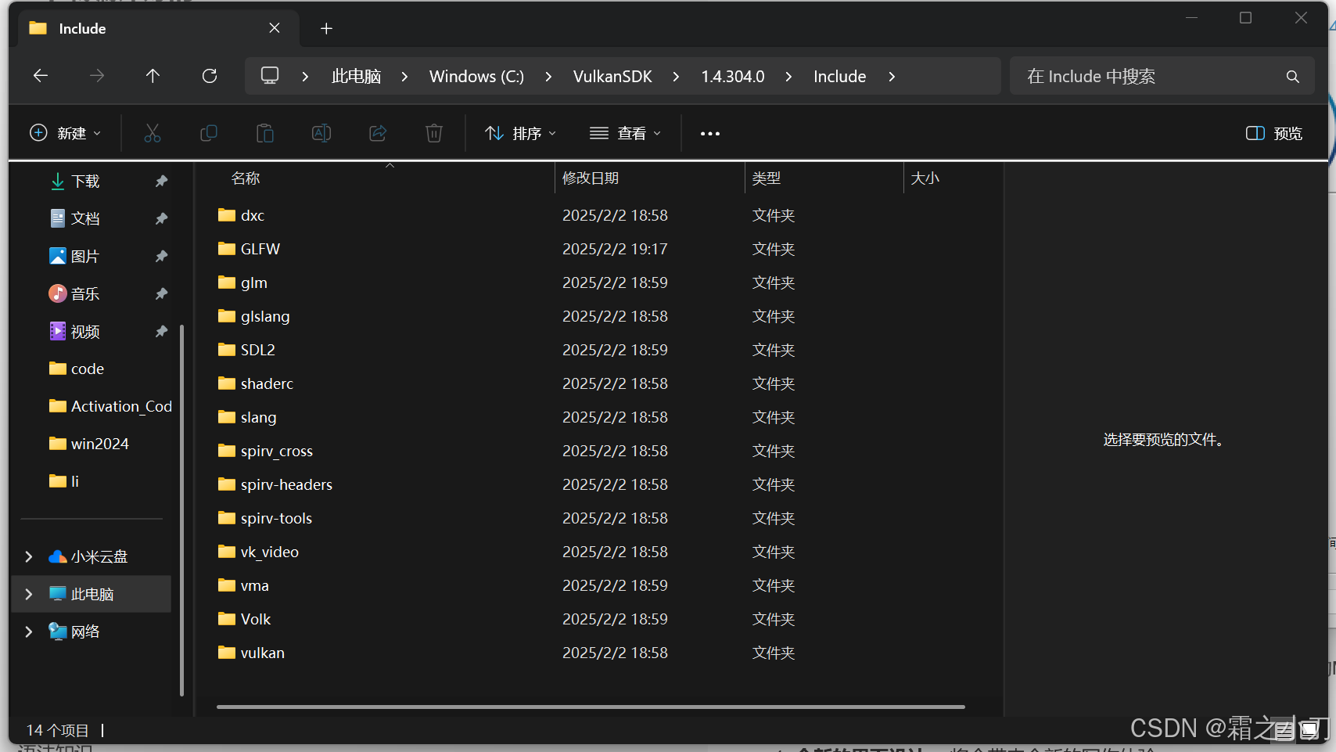
Task: Toggle the 预览 preview pane
Action: [1273, 133]
